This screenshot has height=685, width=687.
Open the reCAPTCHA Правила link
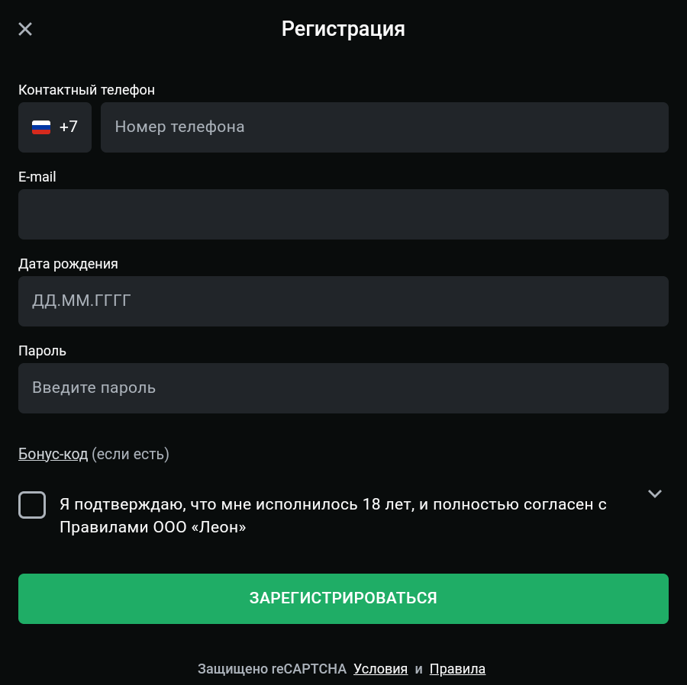(x=457, y=669)
